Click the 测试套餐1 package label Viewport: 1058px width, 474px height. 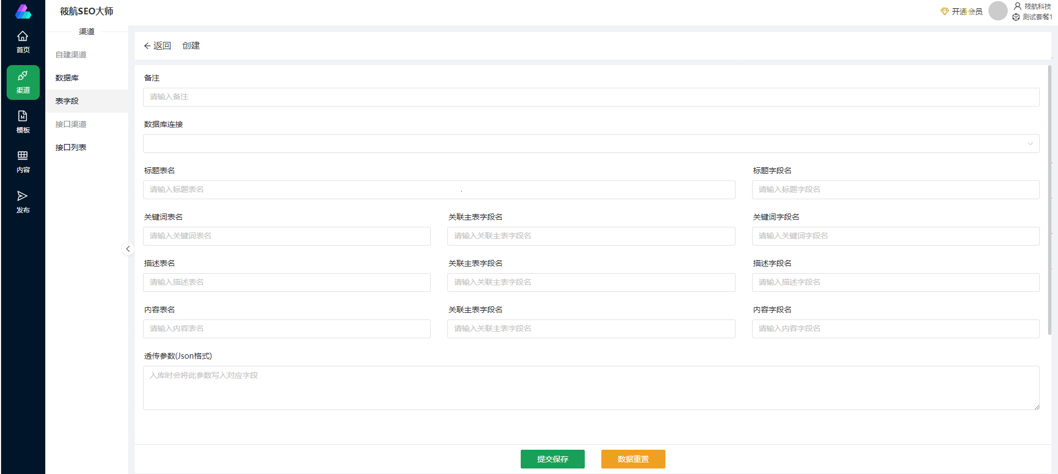[1037, 17]
